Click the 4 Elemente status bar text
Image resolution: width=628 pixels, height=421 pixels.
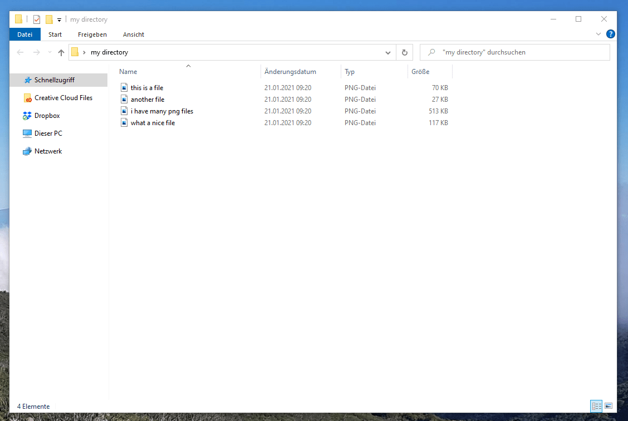pos(33,406)
